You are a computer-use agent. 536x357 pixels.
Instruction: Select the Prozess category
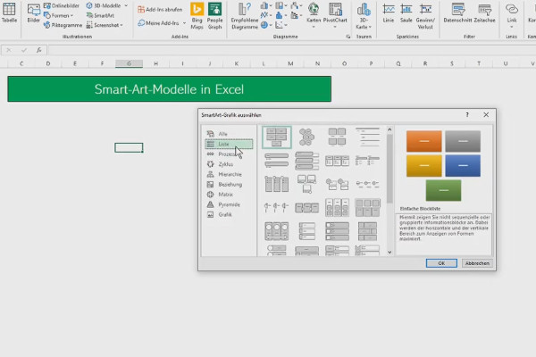coord(229,154)
